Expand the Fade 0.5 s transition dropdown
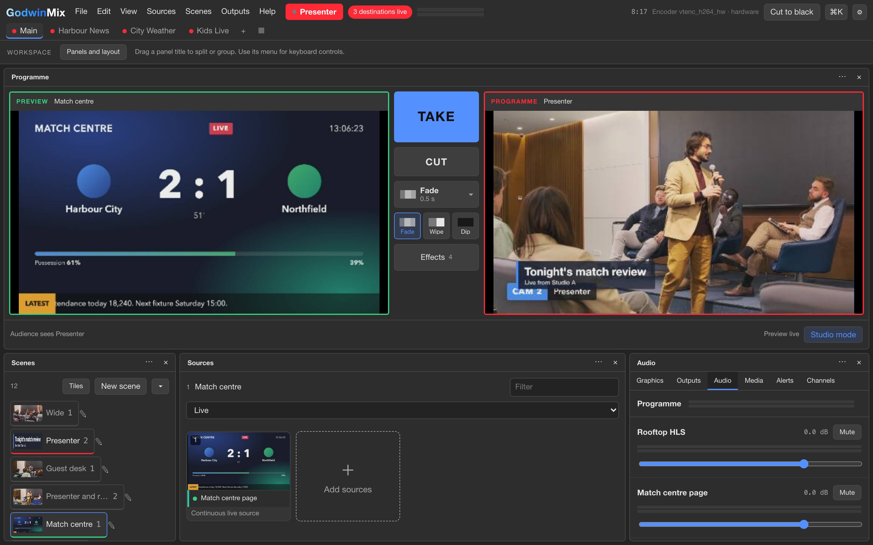873x545 pixels. (436, 194)
